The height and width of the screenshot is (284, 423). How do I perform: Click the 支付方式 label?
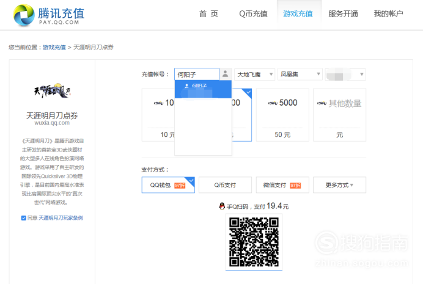pos(155,170)
